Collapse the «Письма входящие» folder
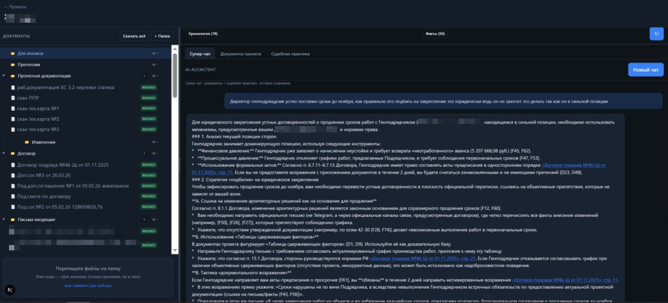The width and height of the screenshot is (668, 303). pos(4,220)
